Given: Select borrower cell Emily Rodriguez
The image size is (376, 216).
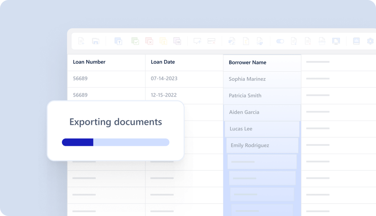Looking at the screenshot, I should pos(262,145).
